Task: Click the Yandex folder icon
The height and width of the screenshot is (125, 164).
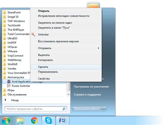Action: [x=4, y=69]
